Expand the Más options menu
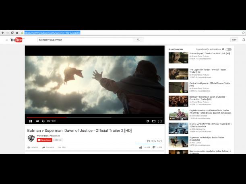 point(61,147)
